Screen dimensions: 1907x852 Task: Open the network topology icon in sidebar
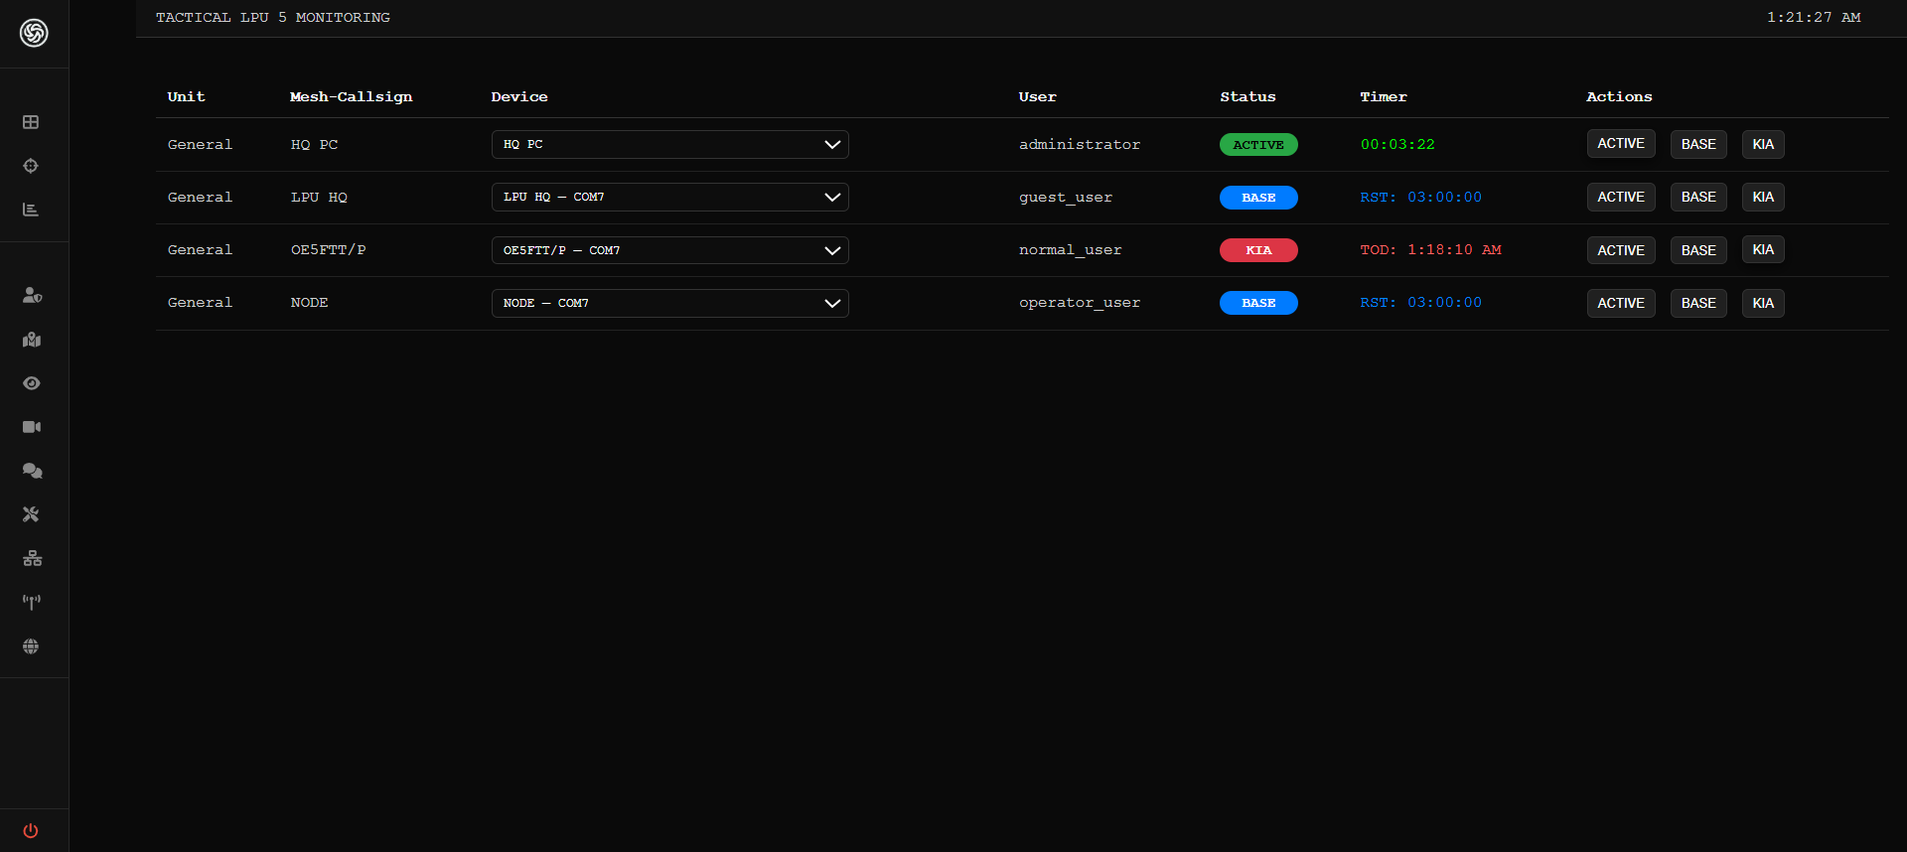32,558
